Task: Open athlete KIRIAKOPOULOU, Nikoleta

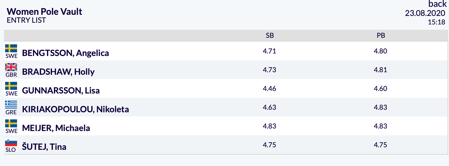Action: pyautogui.click(x=76, y=109)
